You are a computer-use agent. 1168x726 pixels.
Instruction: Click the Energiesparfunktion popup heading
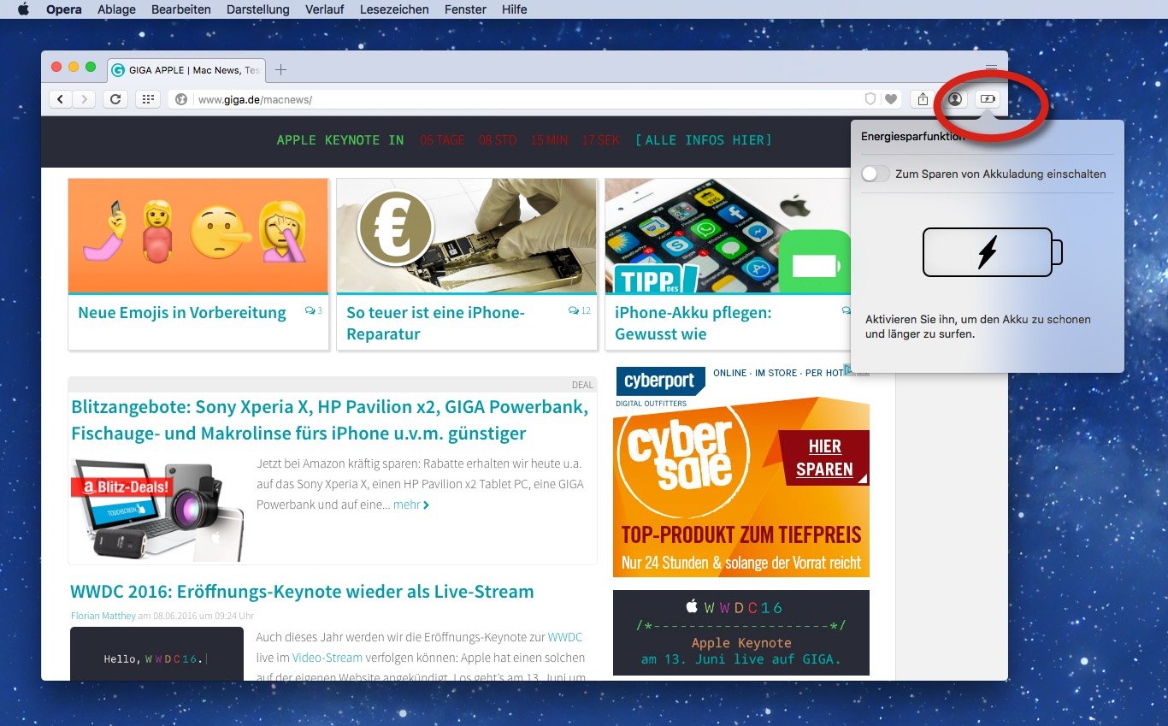(913, 136)
